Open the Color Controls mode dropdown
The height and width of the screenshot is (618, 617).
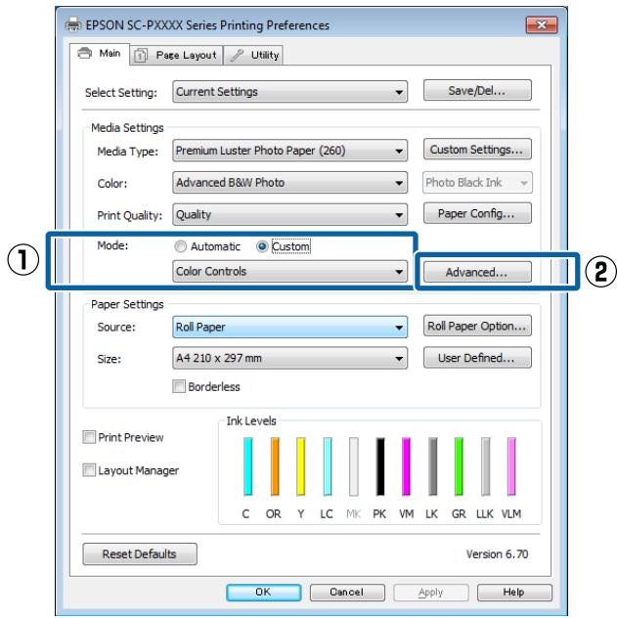[x=289, y=271]
